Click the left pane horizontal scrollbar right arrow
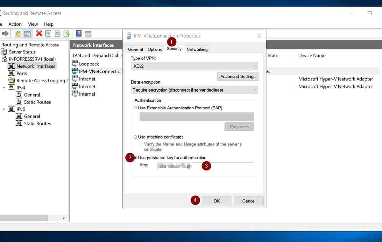The width and height of the screenshot is (382, 242). pyautogui.click(x=64, y=218)
